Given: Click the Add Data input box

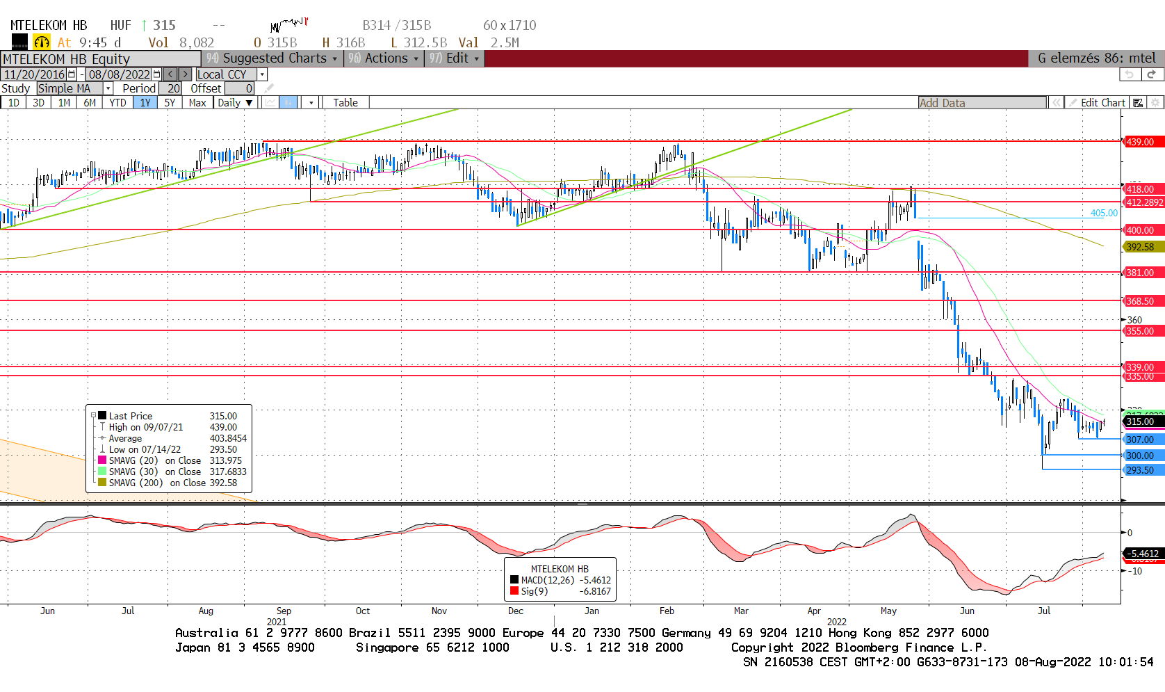Looking at the screenshot, I should [982, 103].
